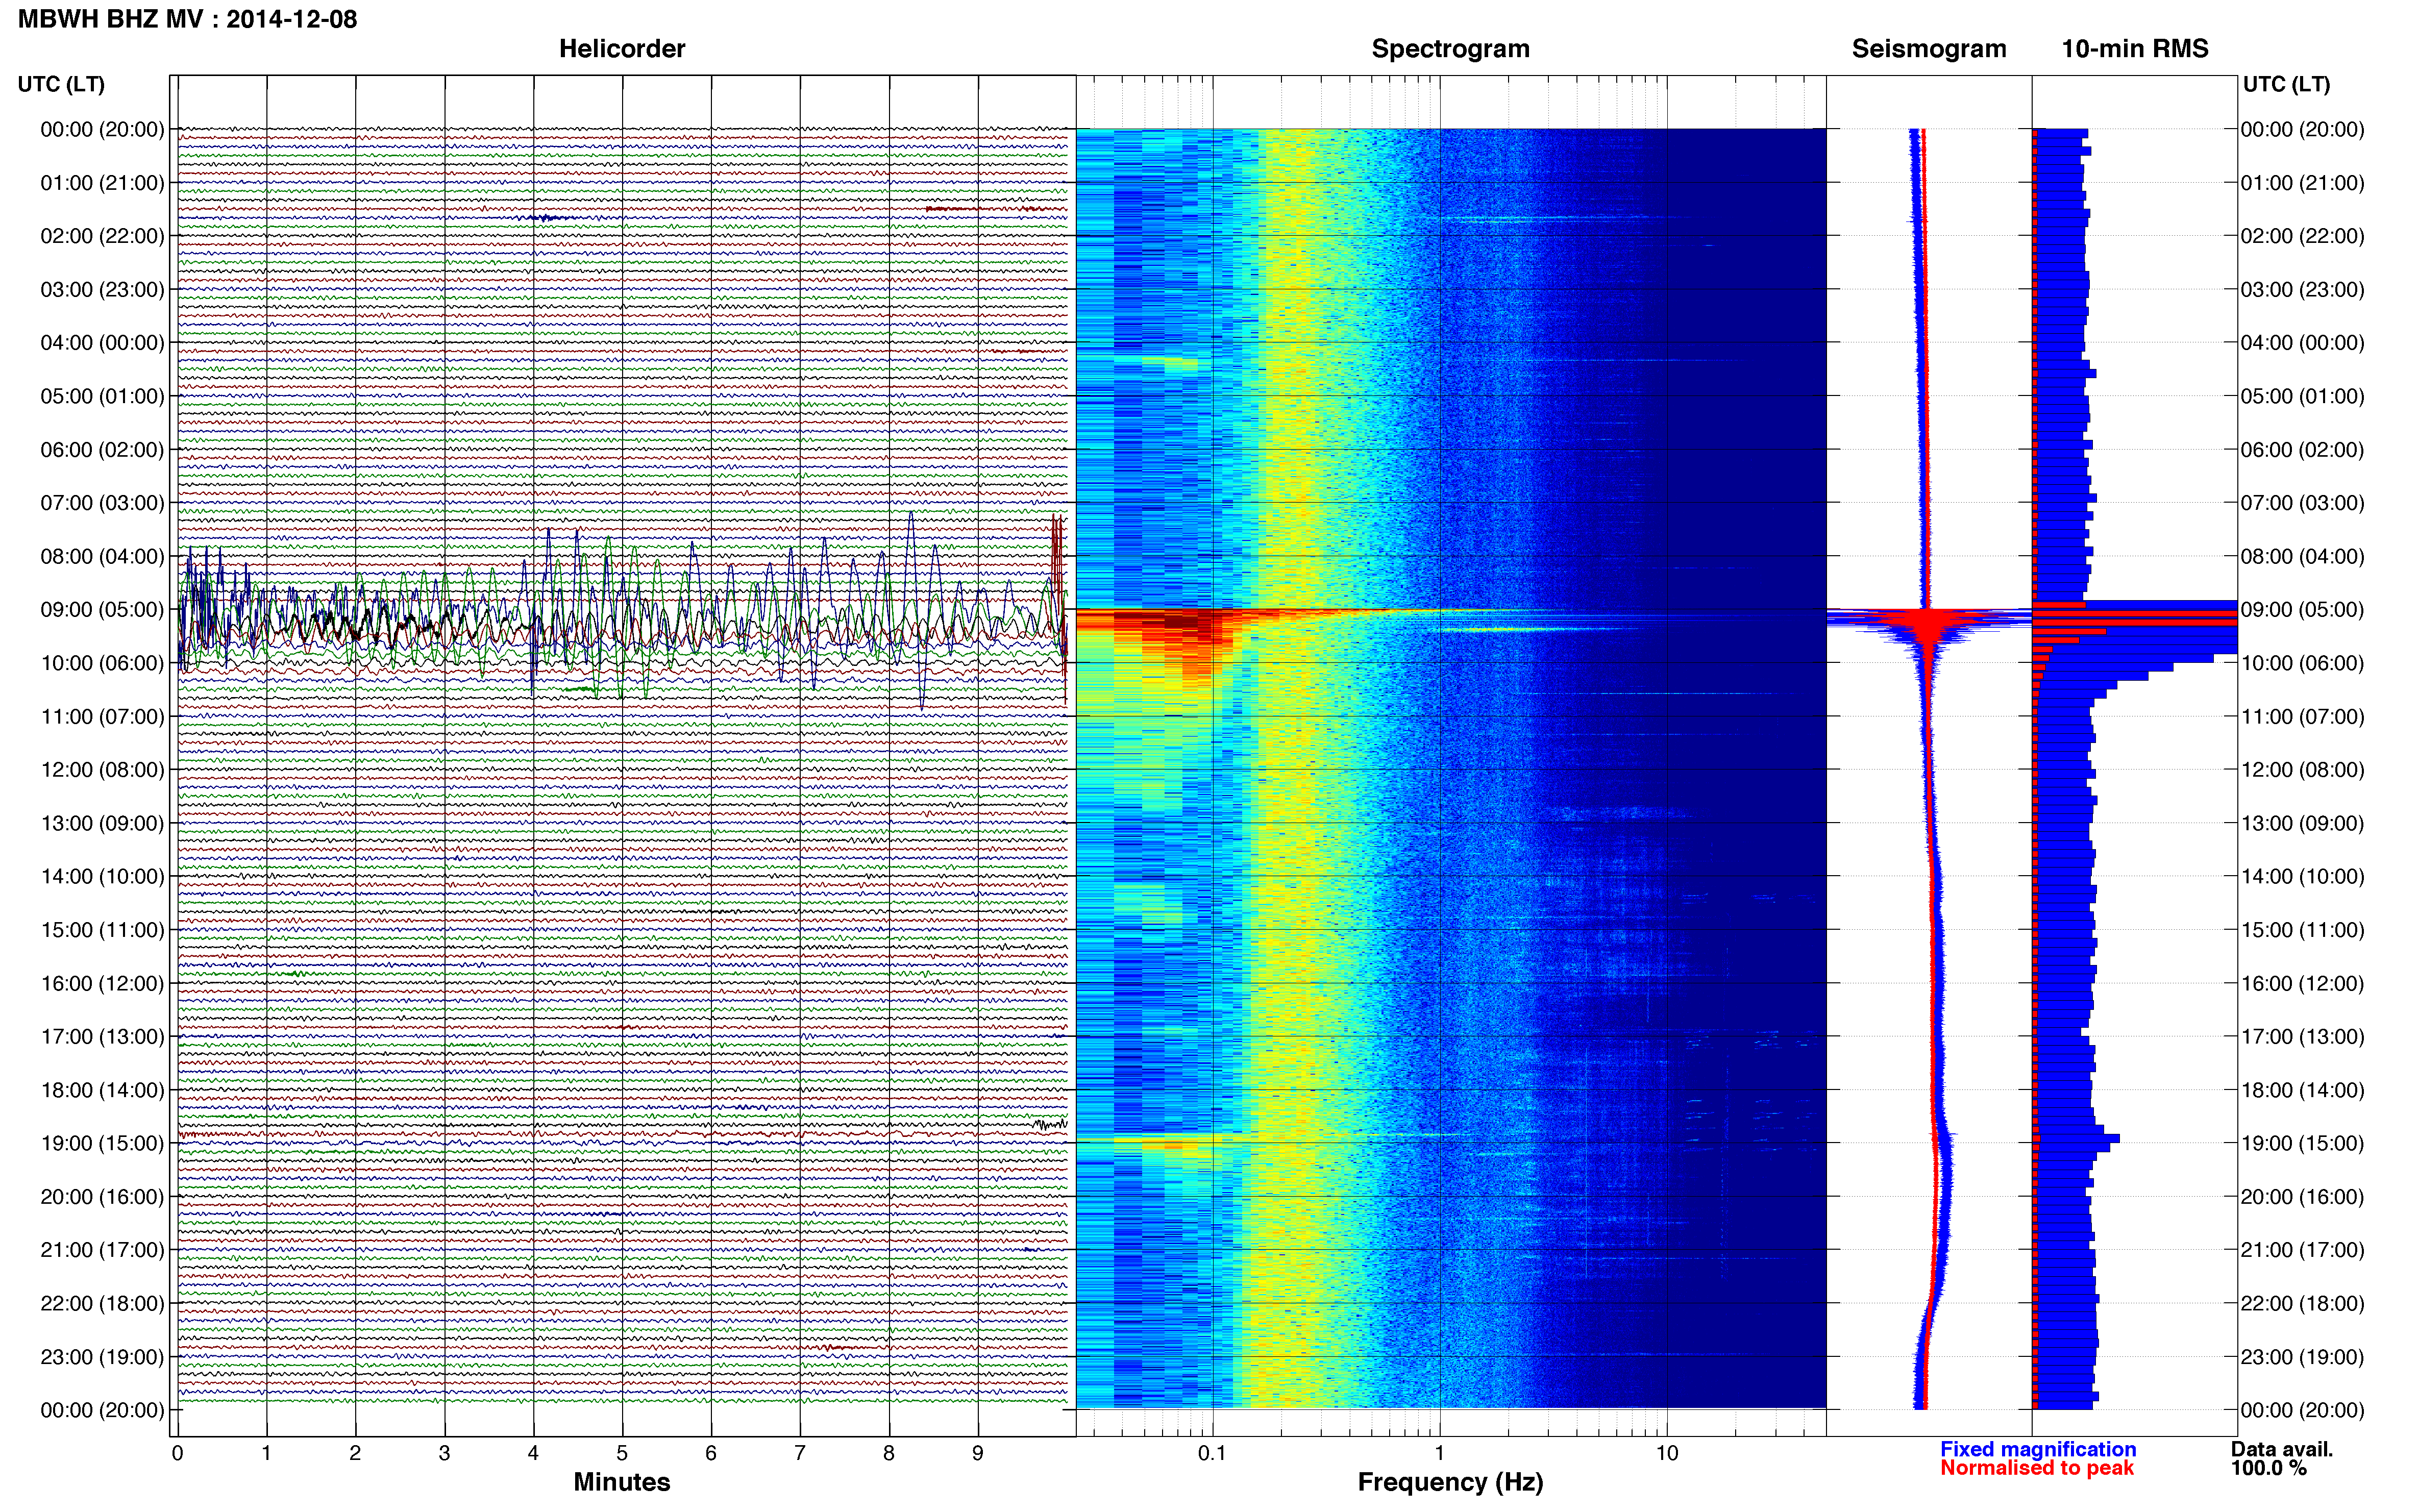Click right-side time label '19:00 (15:00)'
Screen dimensions: 2419x1512
[2302, 1143]
